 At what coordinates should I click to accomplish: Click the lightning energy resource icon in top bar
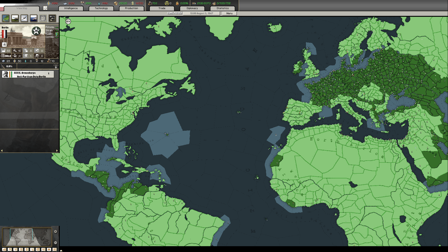point(48,3)
